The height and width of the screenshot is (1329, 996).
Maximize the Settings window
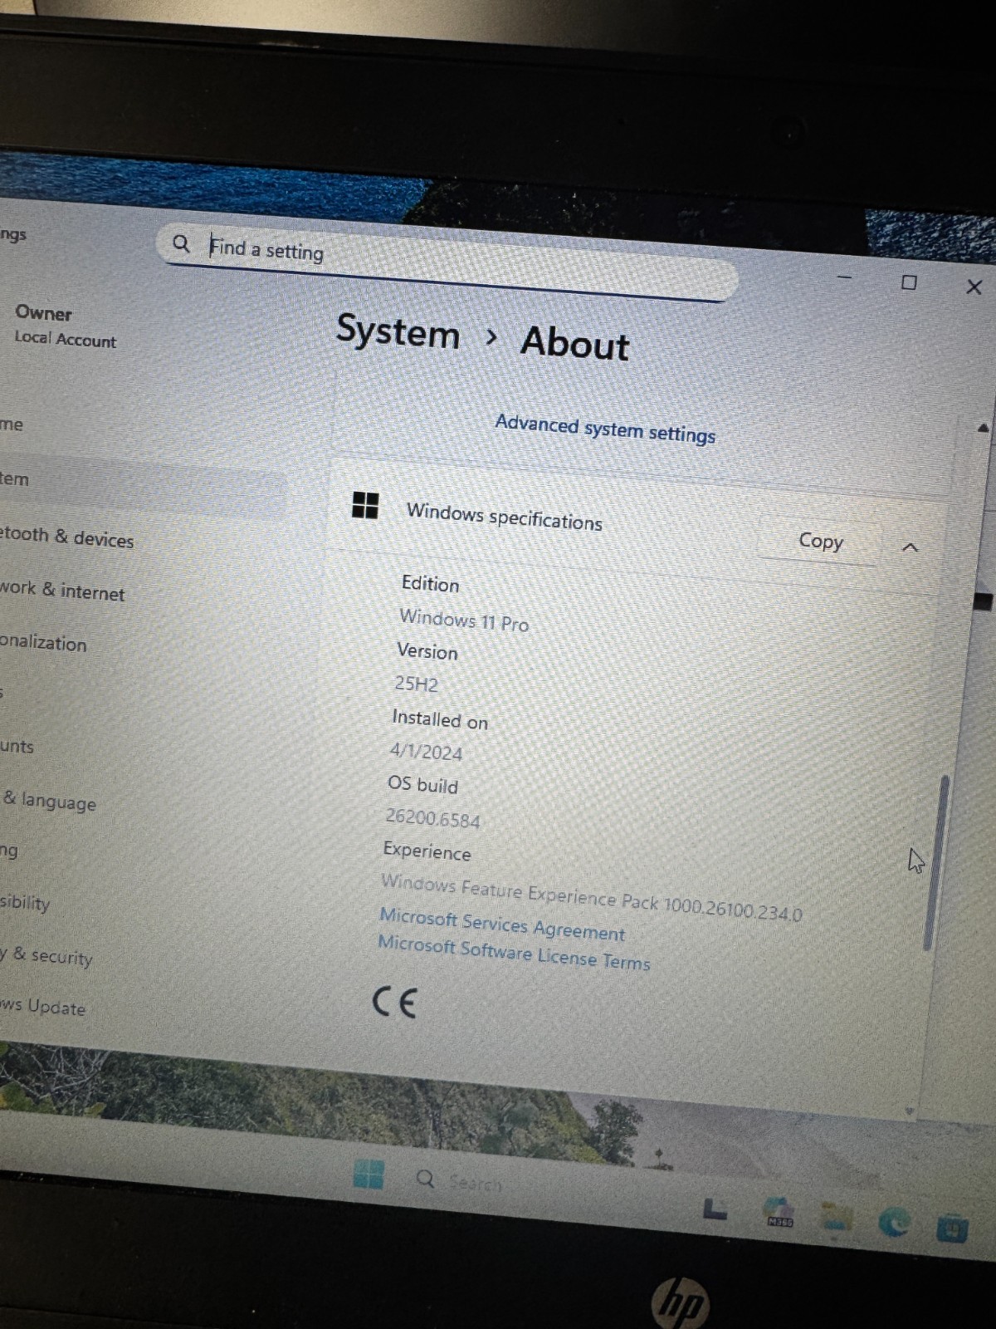point(910,282)
